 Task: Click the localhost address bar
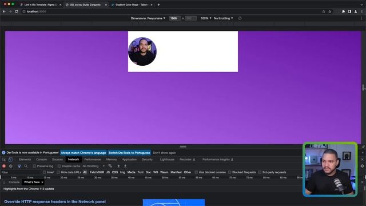(172, 11)
